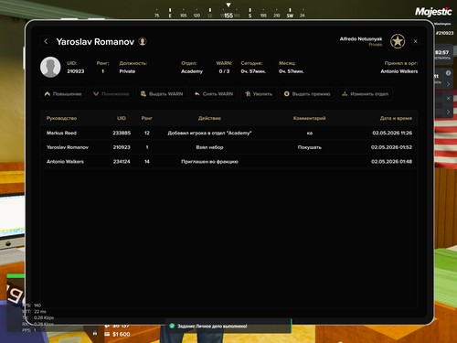Screen dimensions: 457x343
Task: Sort by Руководство column header
Action: pos(61,118)
